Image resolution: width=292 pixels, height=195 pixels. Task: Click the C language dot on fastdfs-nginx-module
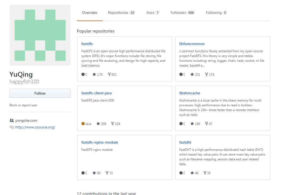83,173
